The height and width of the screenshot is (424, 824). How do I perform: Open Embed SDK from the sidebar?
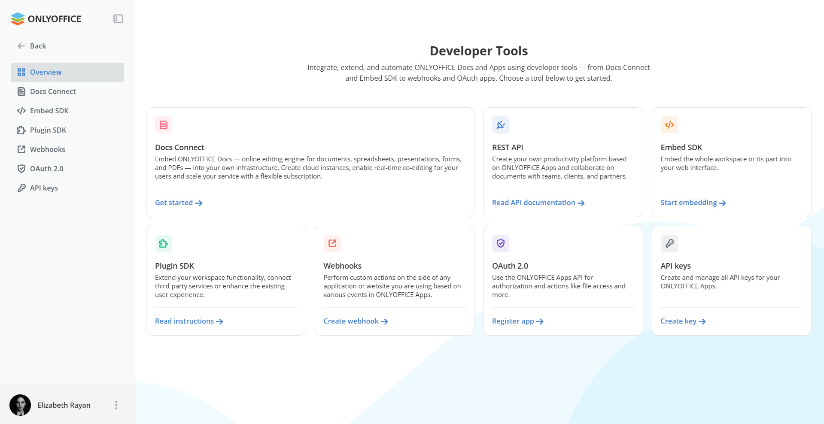(67, 111)
